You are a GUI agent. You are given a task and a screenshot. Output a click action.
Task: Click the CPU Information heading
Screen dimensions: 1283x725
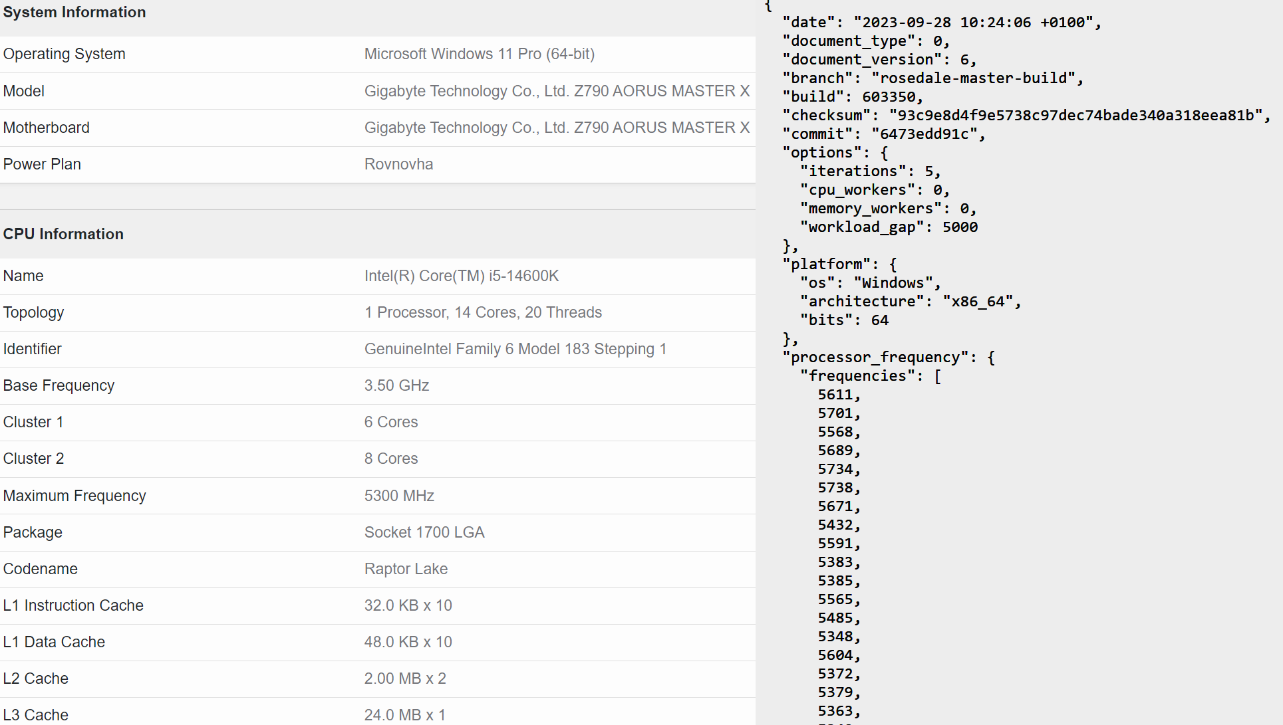coord(63,234)
